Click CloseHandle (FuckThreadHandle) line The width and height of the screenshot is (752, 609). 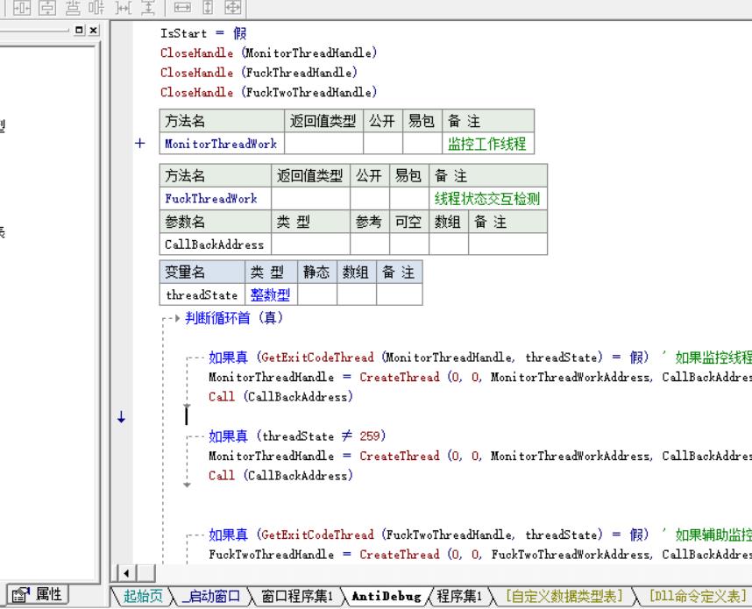pos(259,73)
